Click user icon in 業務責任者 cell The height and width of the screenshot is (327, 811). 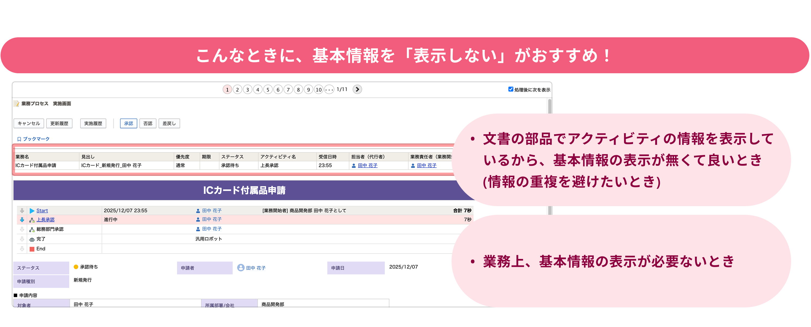pos(413,165)
